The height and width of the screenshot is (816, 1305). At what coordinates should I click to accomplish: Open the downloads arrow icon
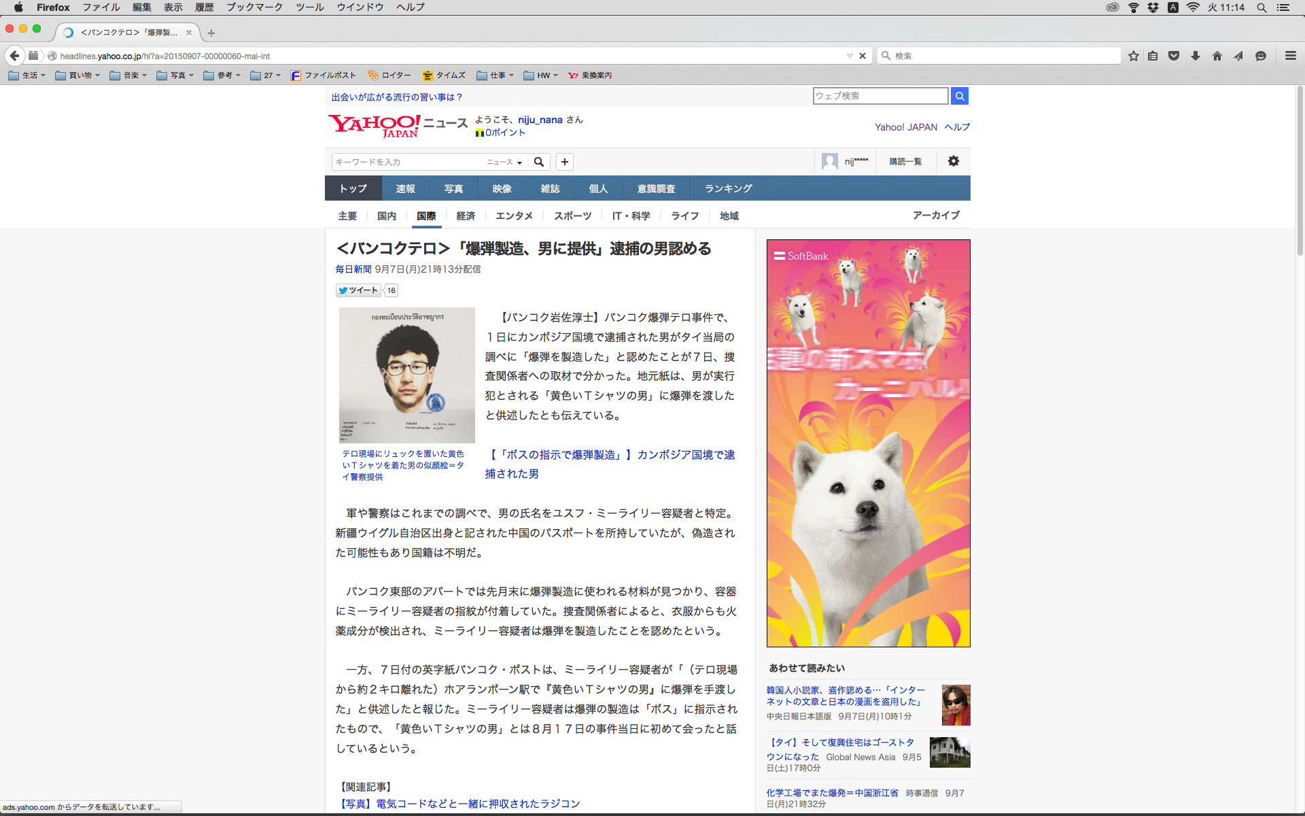tap(1195, 56)
